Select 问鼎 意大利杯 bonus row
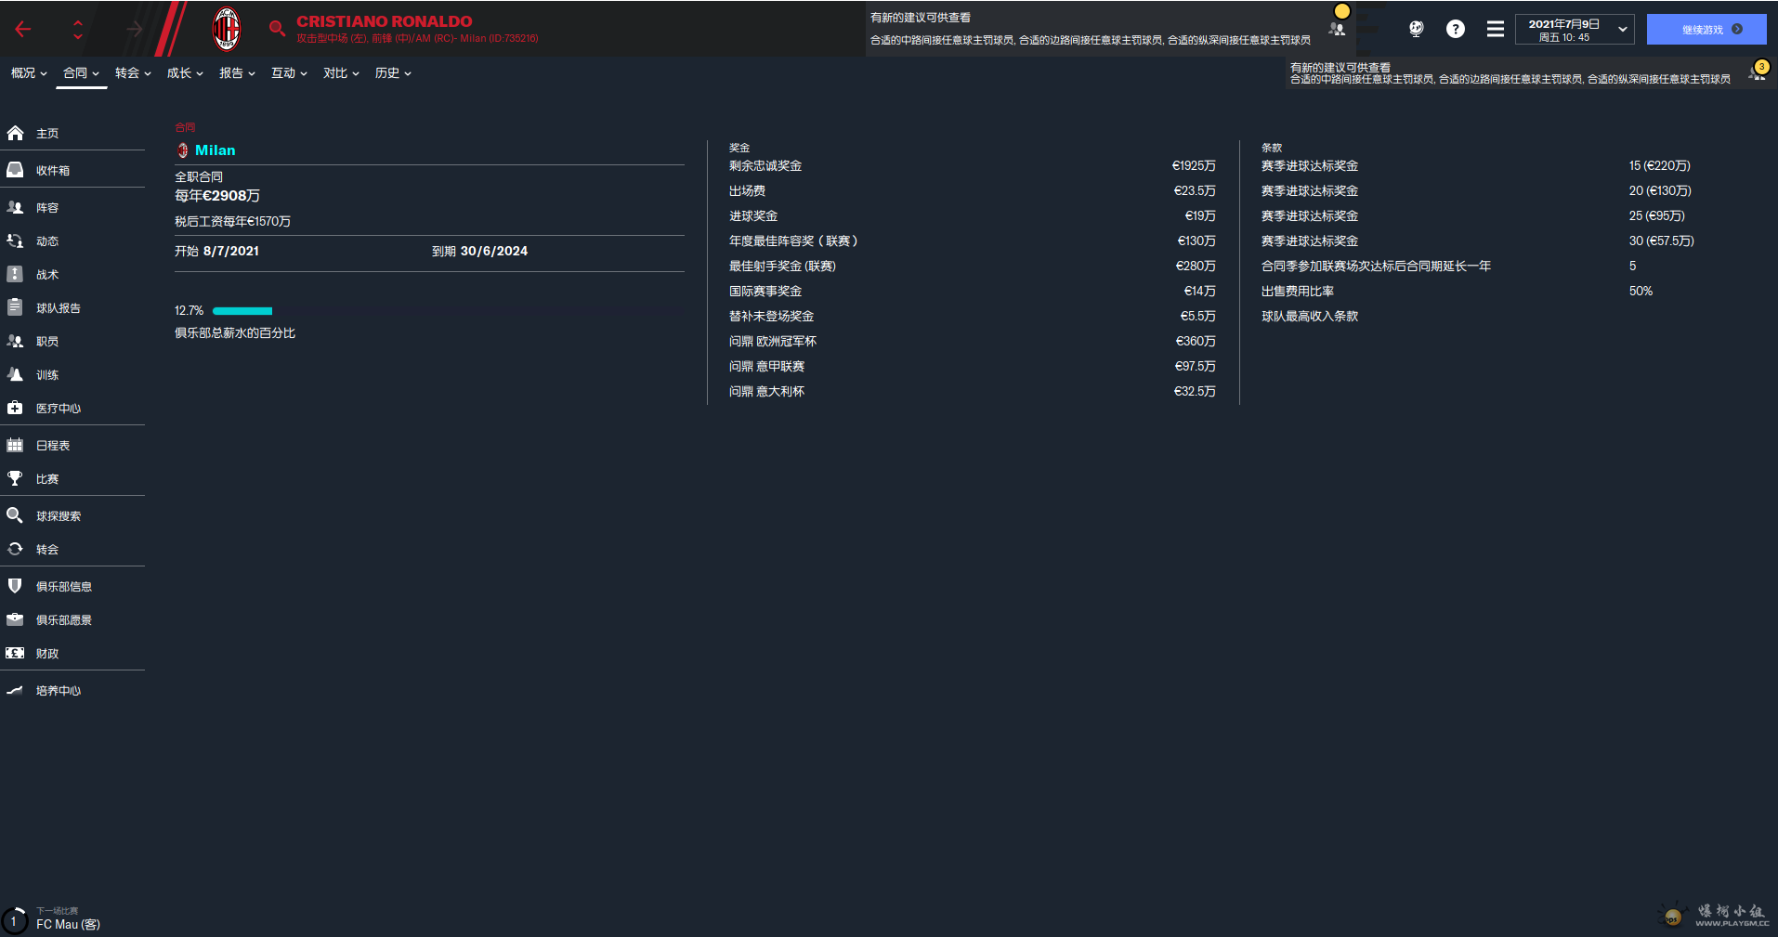1778x937 pixels. [x=973, y=392]
